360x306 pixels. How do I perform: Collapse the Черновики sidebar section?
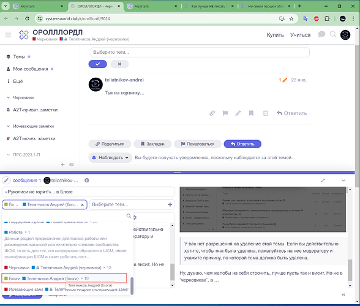pos(9,97)
